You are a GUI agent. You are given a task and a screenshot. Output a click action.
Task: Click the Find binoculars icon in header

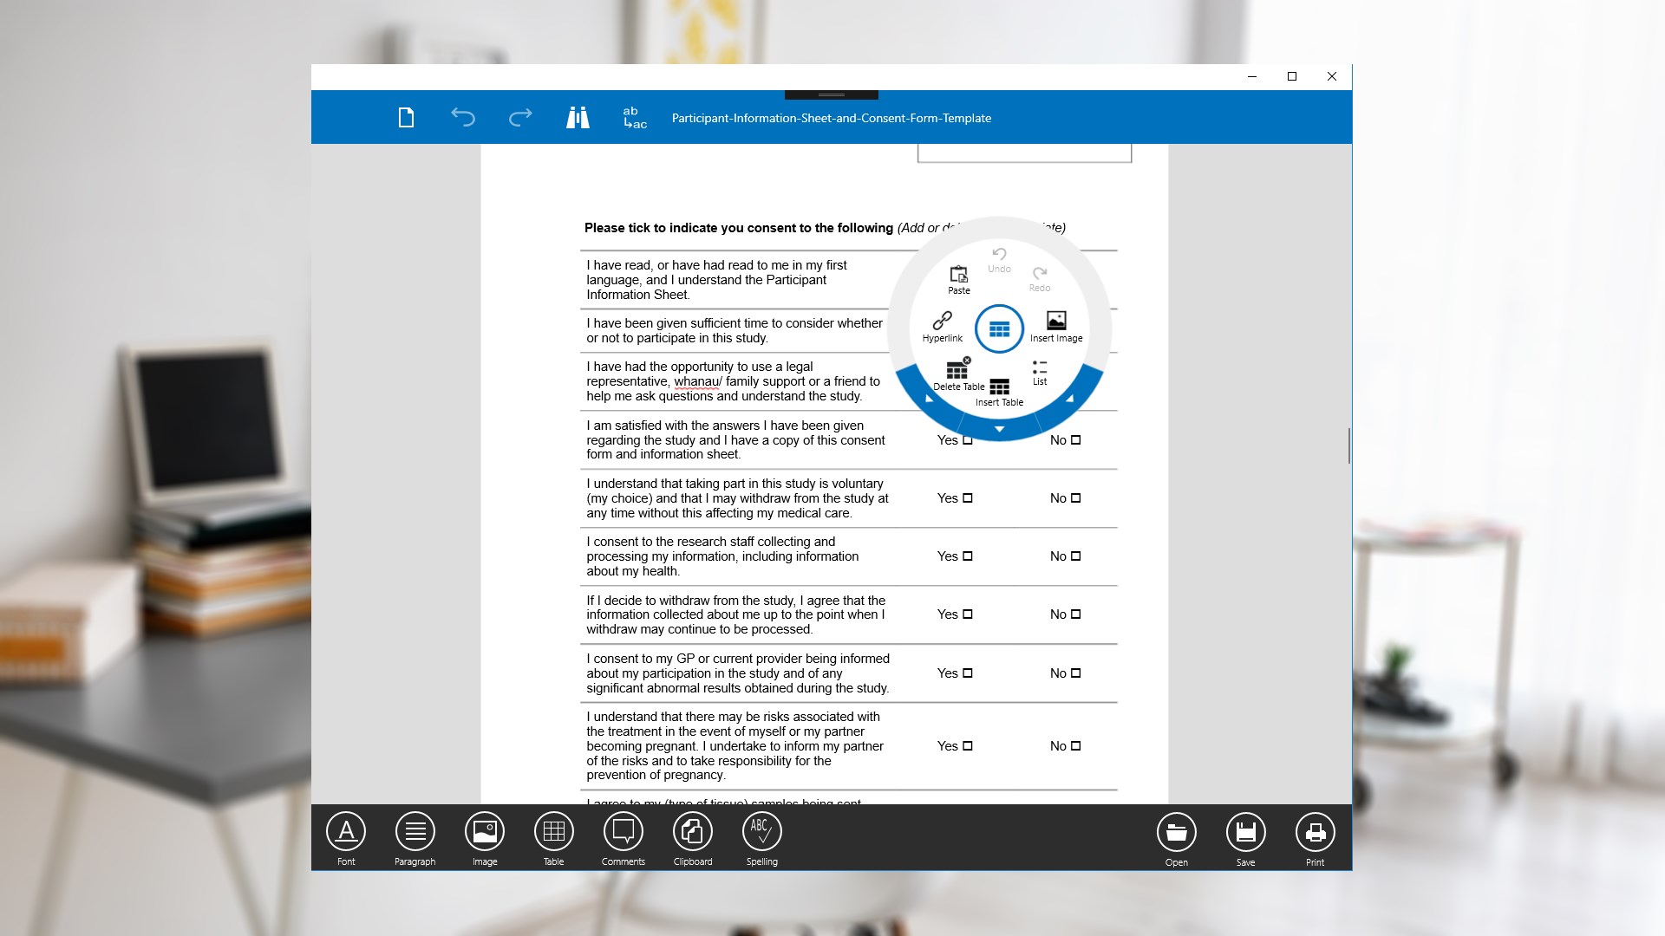tap(578, 118)
